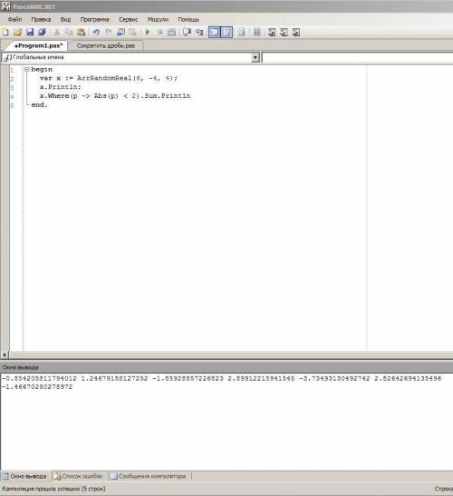This screenshot has width=453, height=496.
Task: Toggle the highlighted output window toolbar button
Action: click(215, 33)
